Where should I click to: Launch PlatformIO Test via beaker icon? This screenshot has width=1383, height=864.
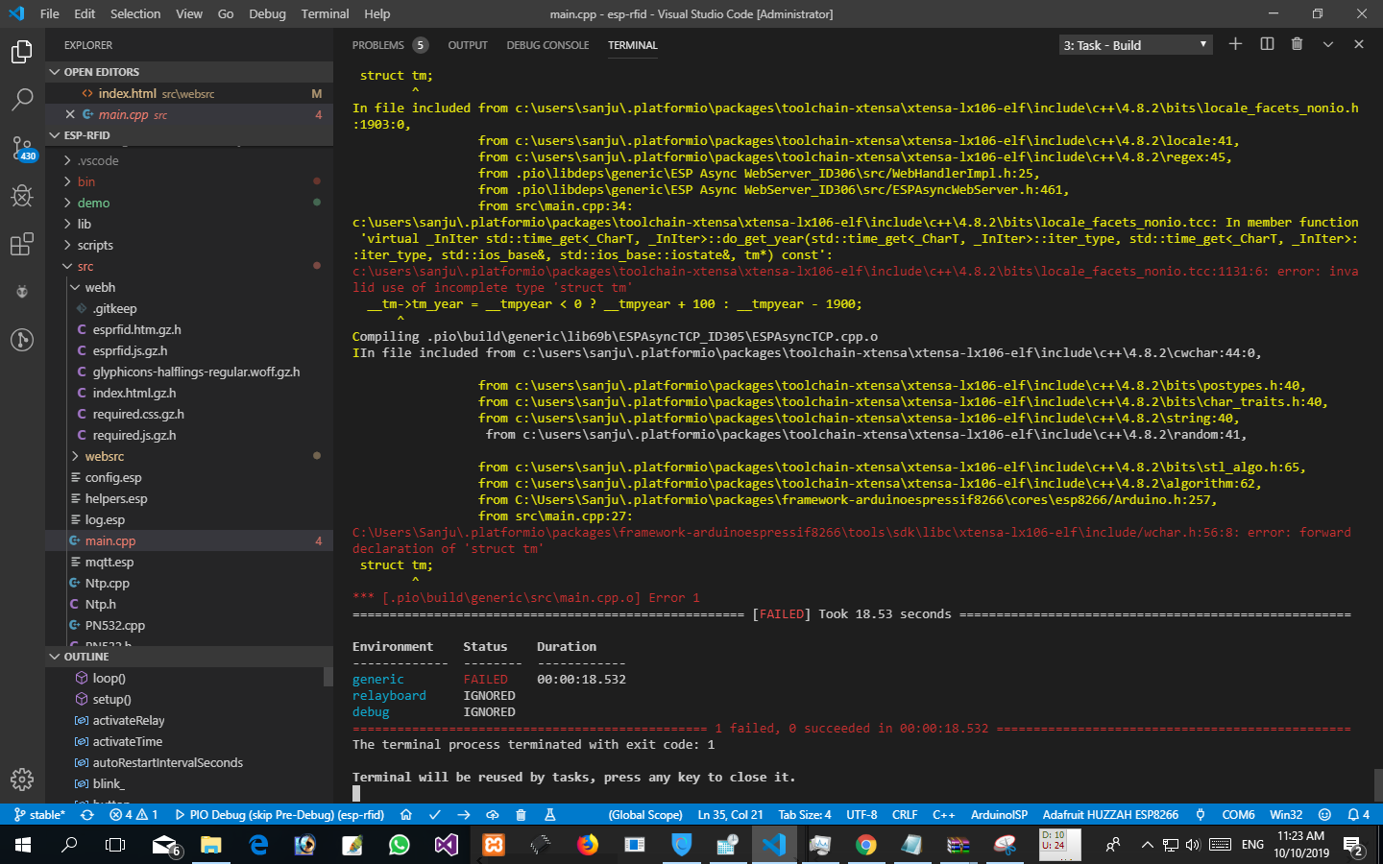[x=550, y=813]
